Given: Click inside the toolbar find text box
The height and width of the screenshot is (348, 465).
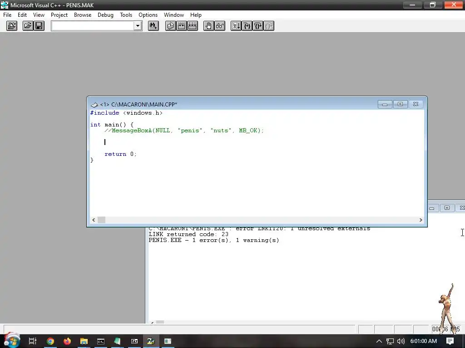Looking at the screenshot, I should tap(93, 26).
